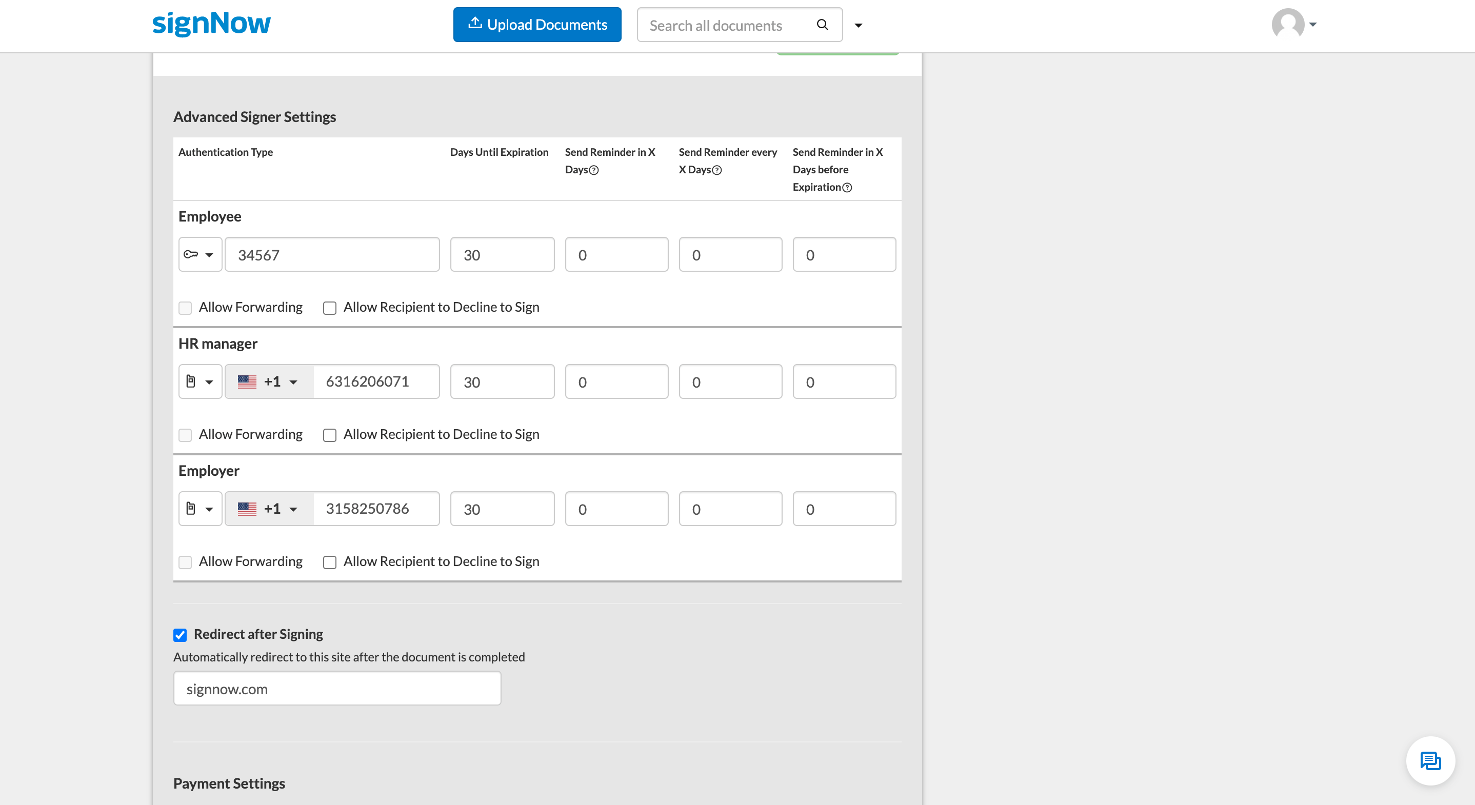
Task: Click the user profile avatar icon
Action: 1287,24
